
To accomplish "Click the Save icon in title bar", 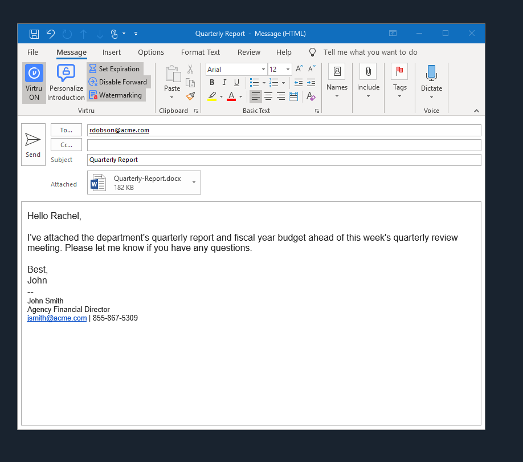I will pos(34,34).
